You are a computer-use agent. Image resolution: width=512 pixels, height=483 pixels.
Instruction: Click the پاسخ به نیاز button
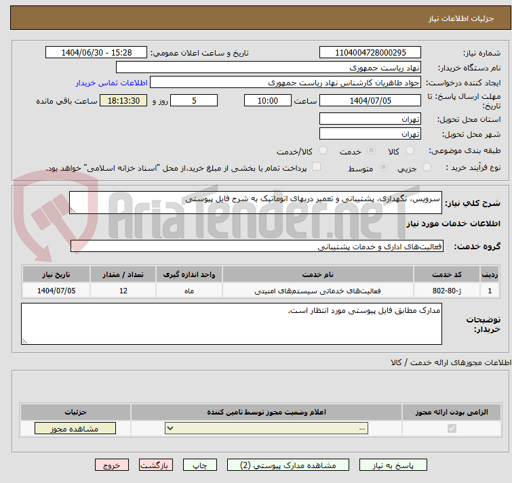click(393, 465)
